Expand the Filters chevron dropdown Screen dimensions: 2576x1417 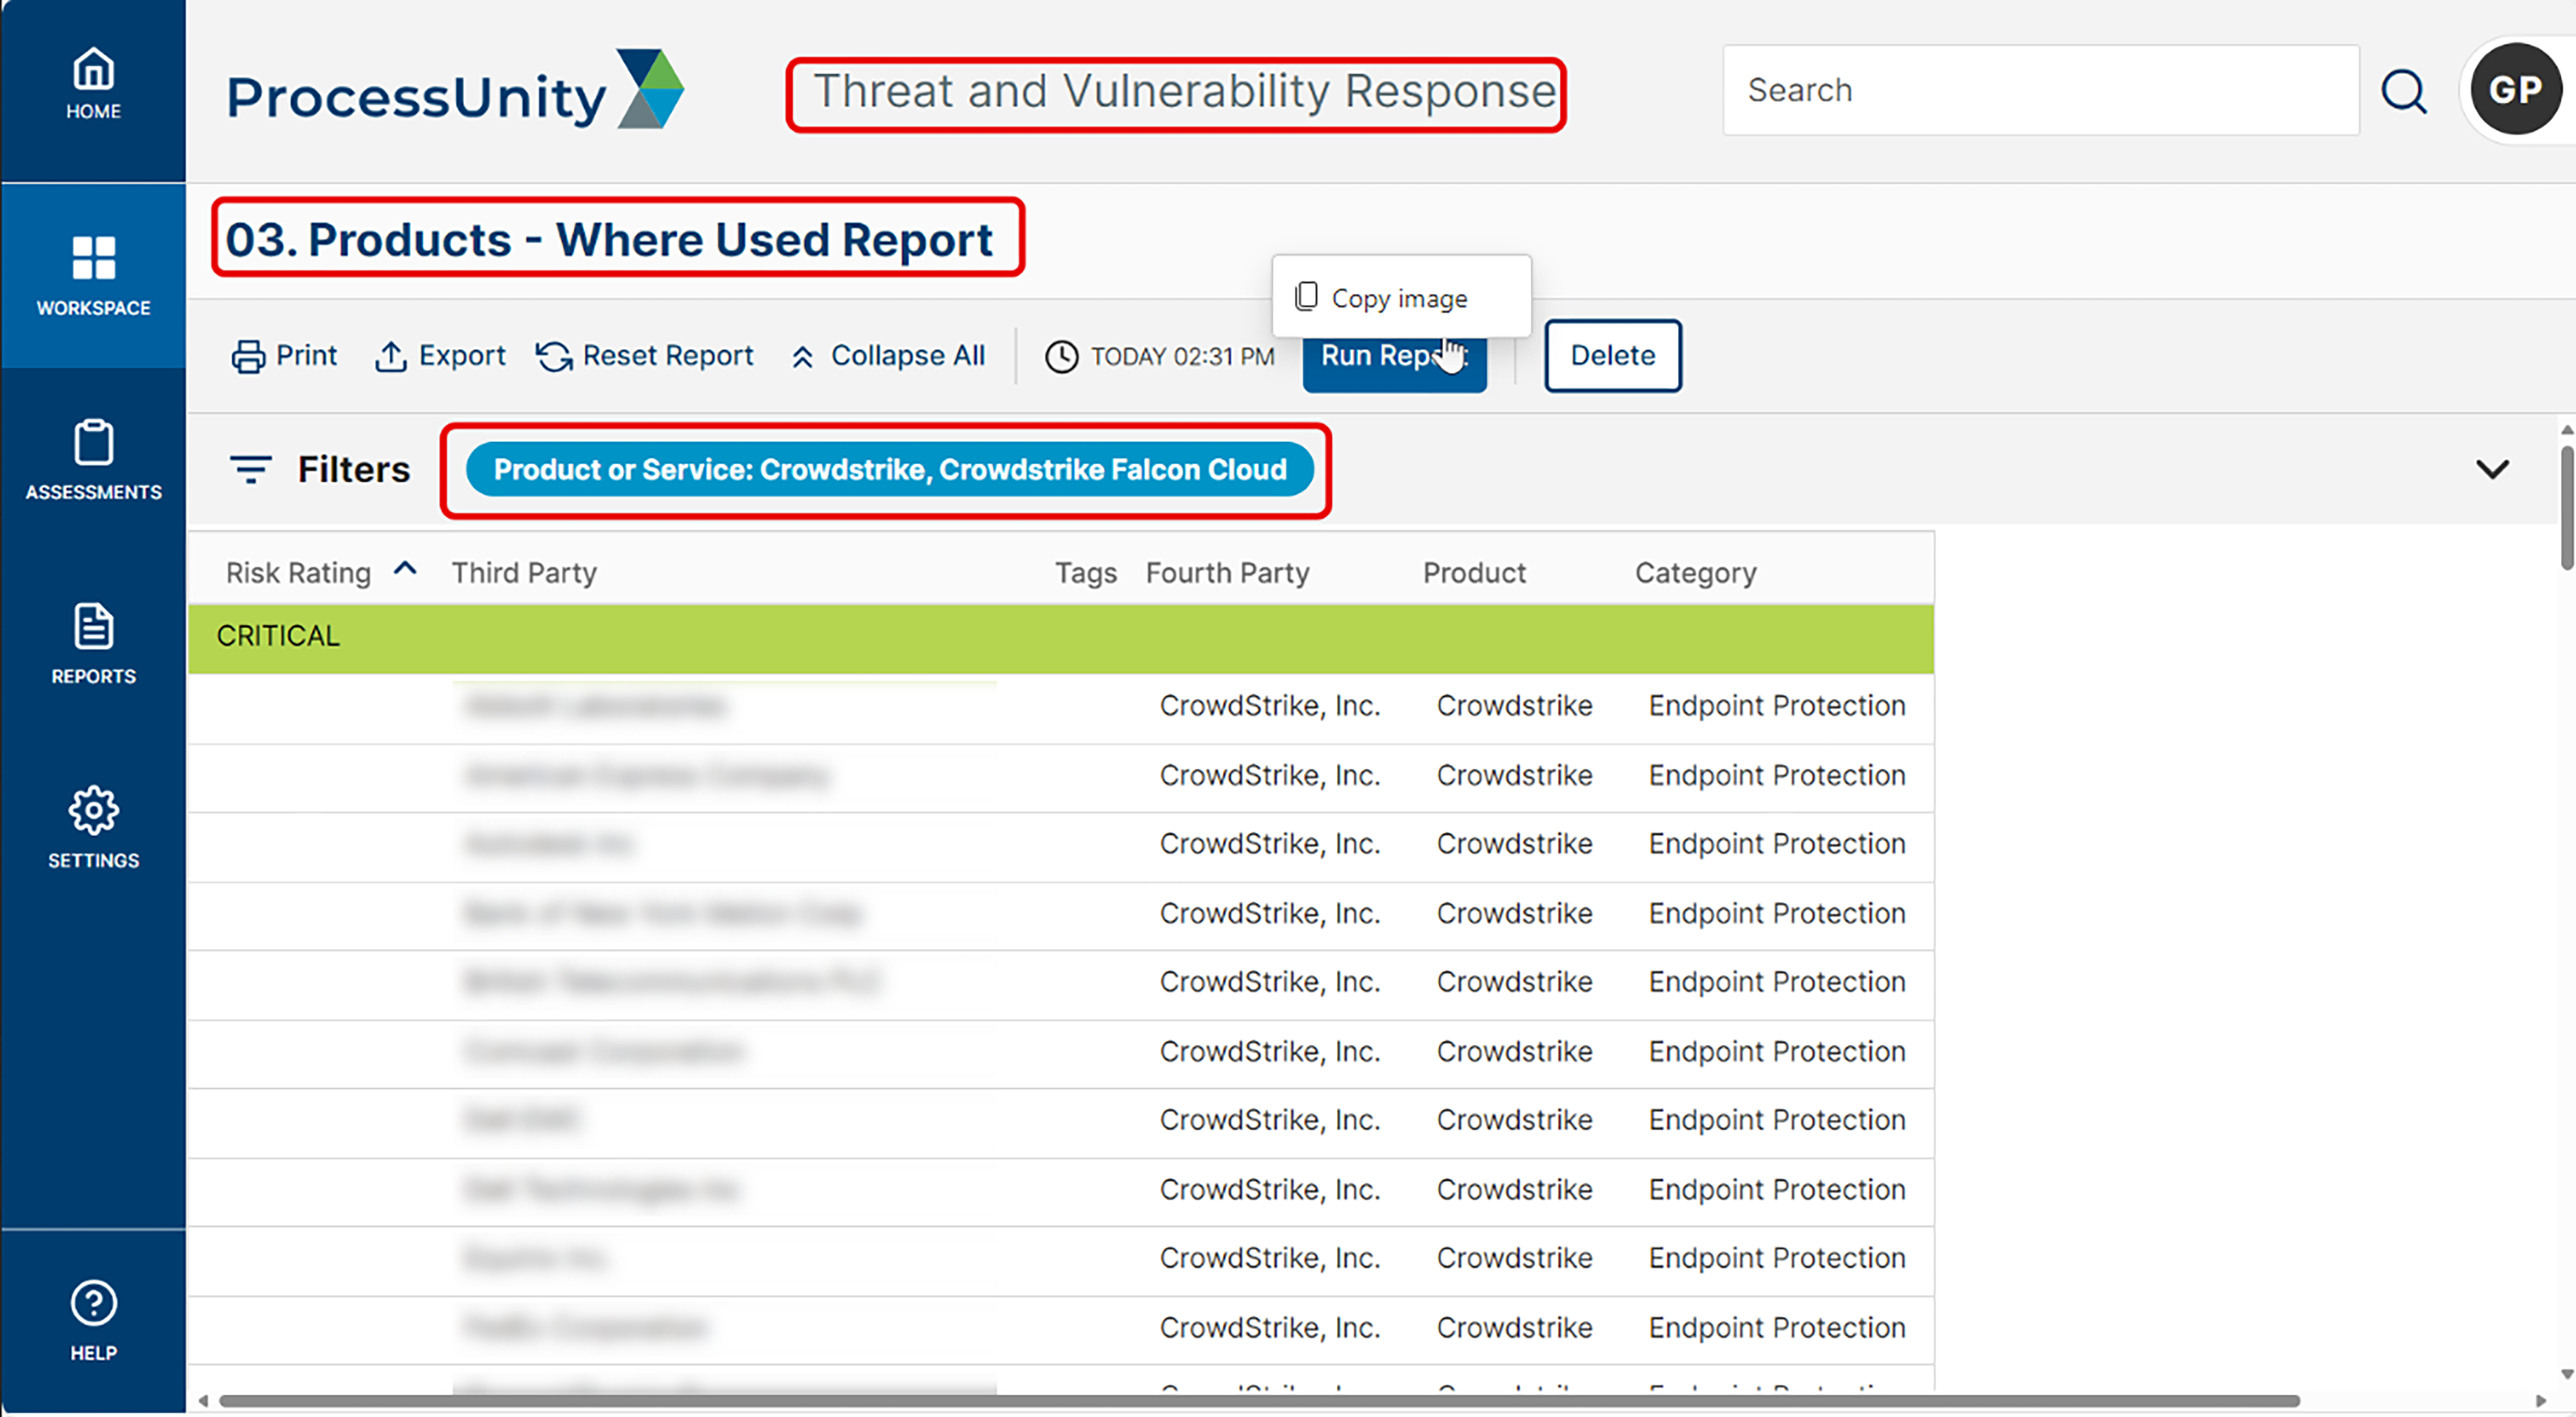[x=2492, y=469]
